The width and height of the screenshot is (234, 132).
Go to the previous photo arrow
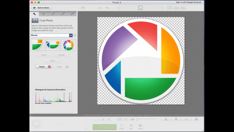coord(119,8)
